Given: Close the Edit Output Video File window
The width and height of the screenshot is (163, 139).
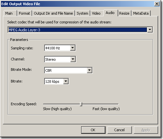Looking at the screenshot, I should pos(157,4).
